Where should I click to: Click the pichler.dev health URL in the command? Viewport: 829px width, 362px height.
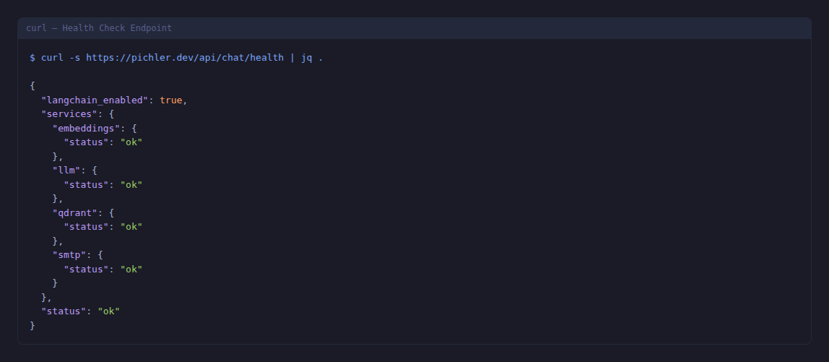pos(185,58)
